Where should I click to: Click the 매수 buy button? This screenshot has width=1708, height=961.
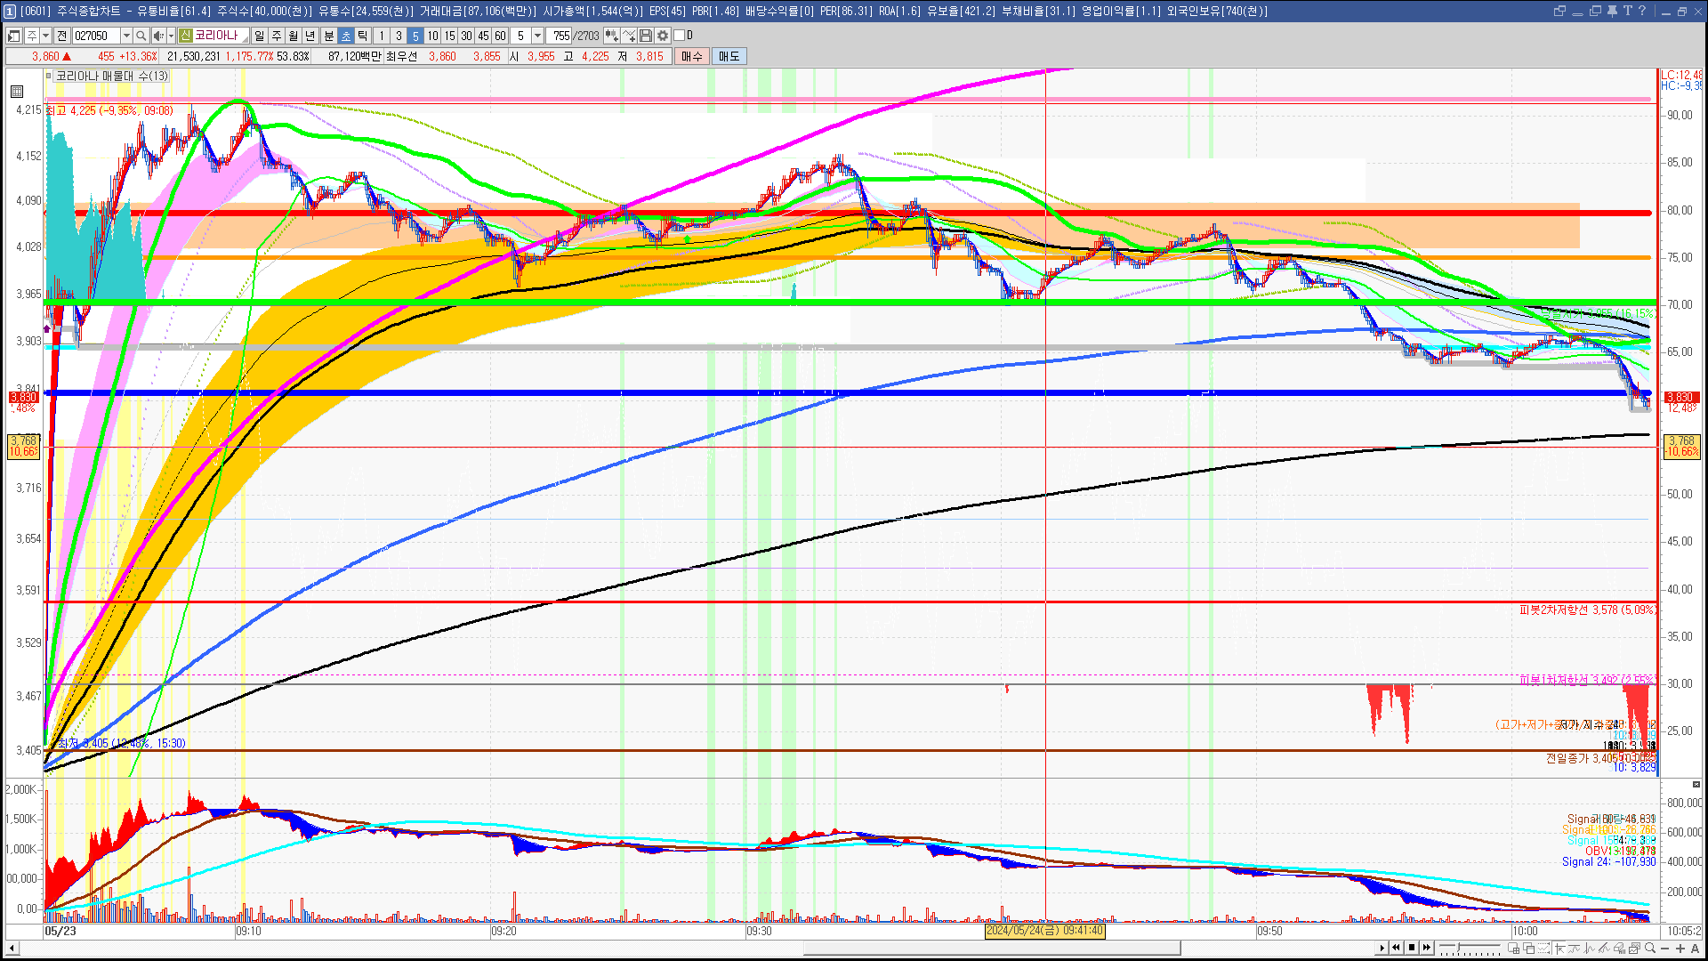tap(692, 56)
